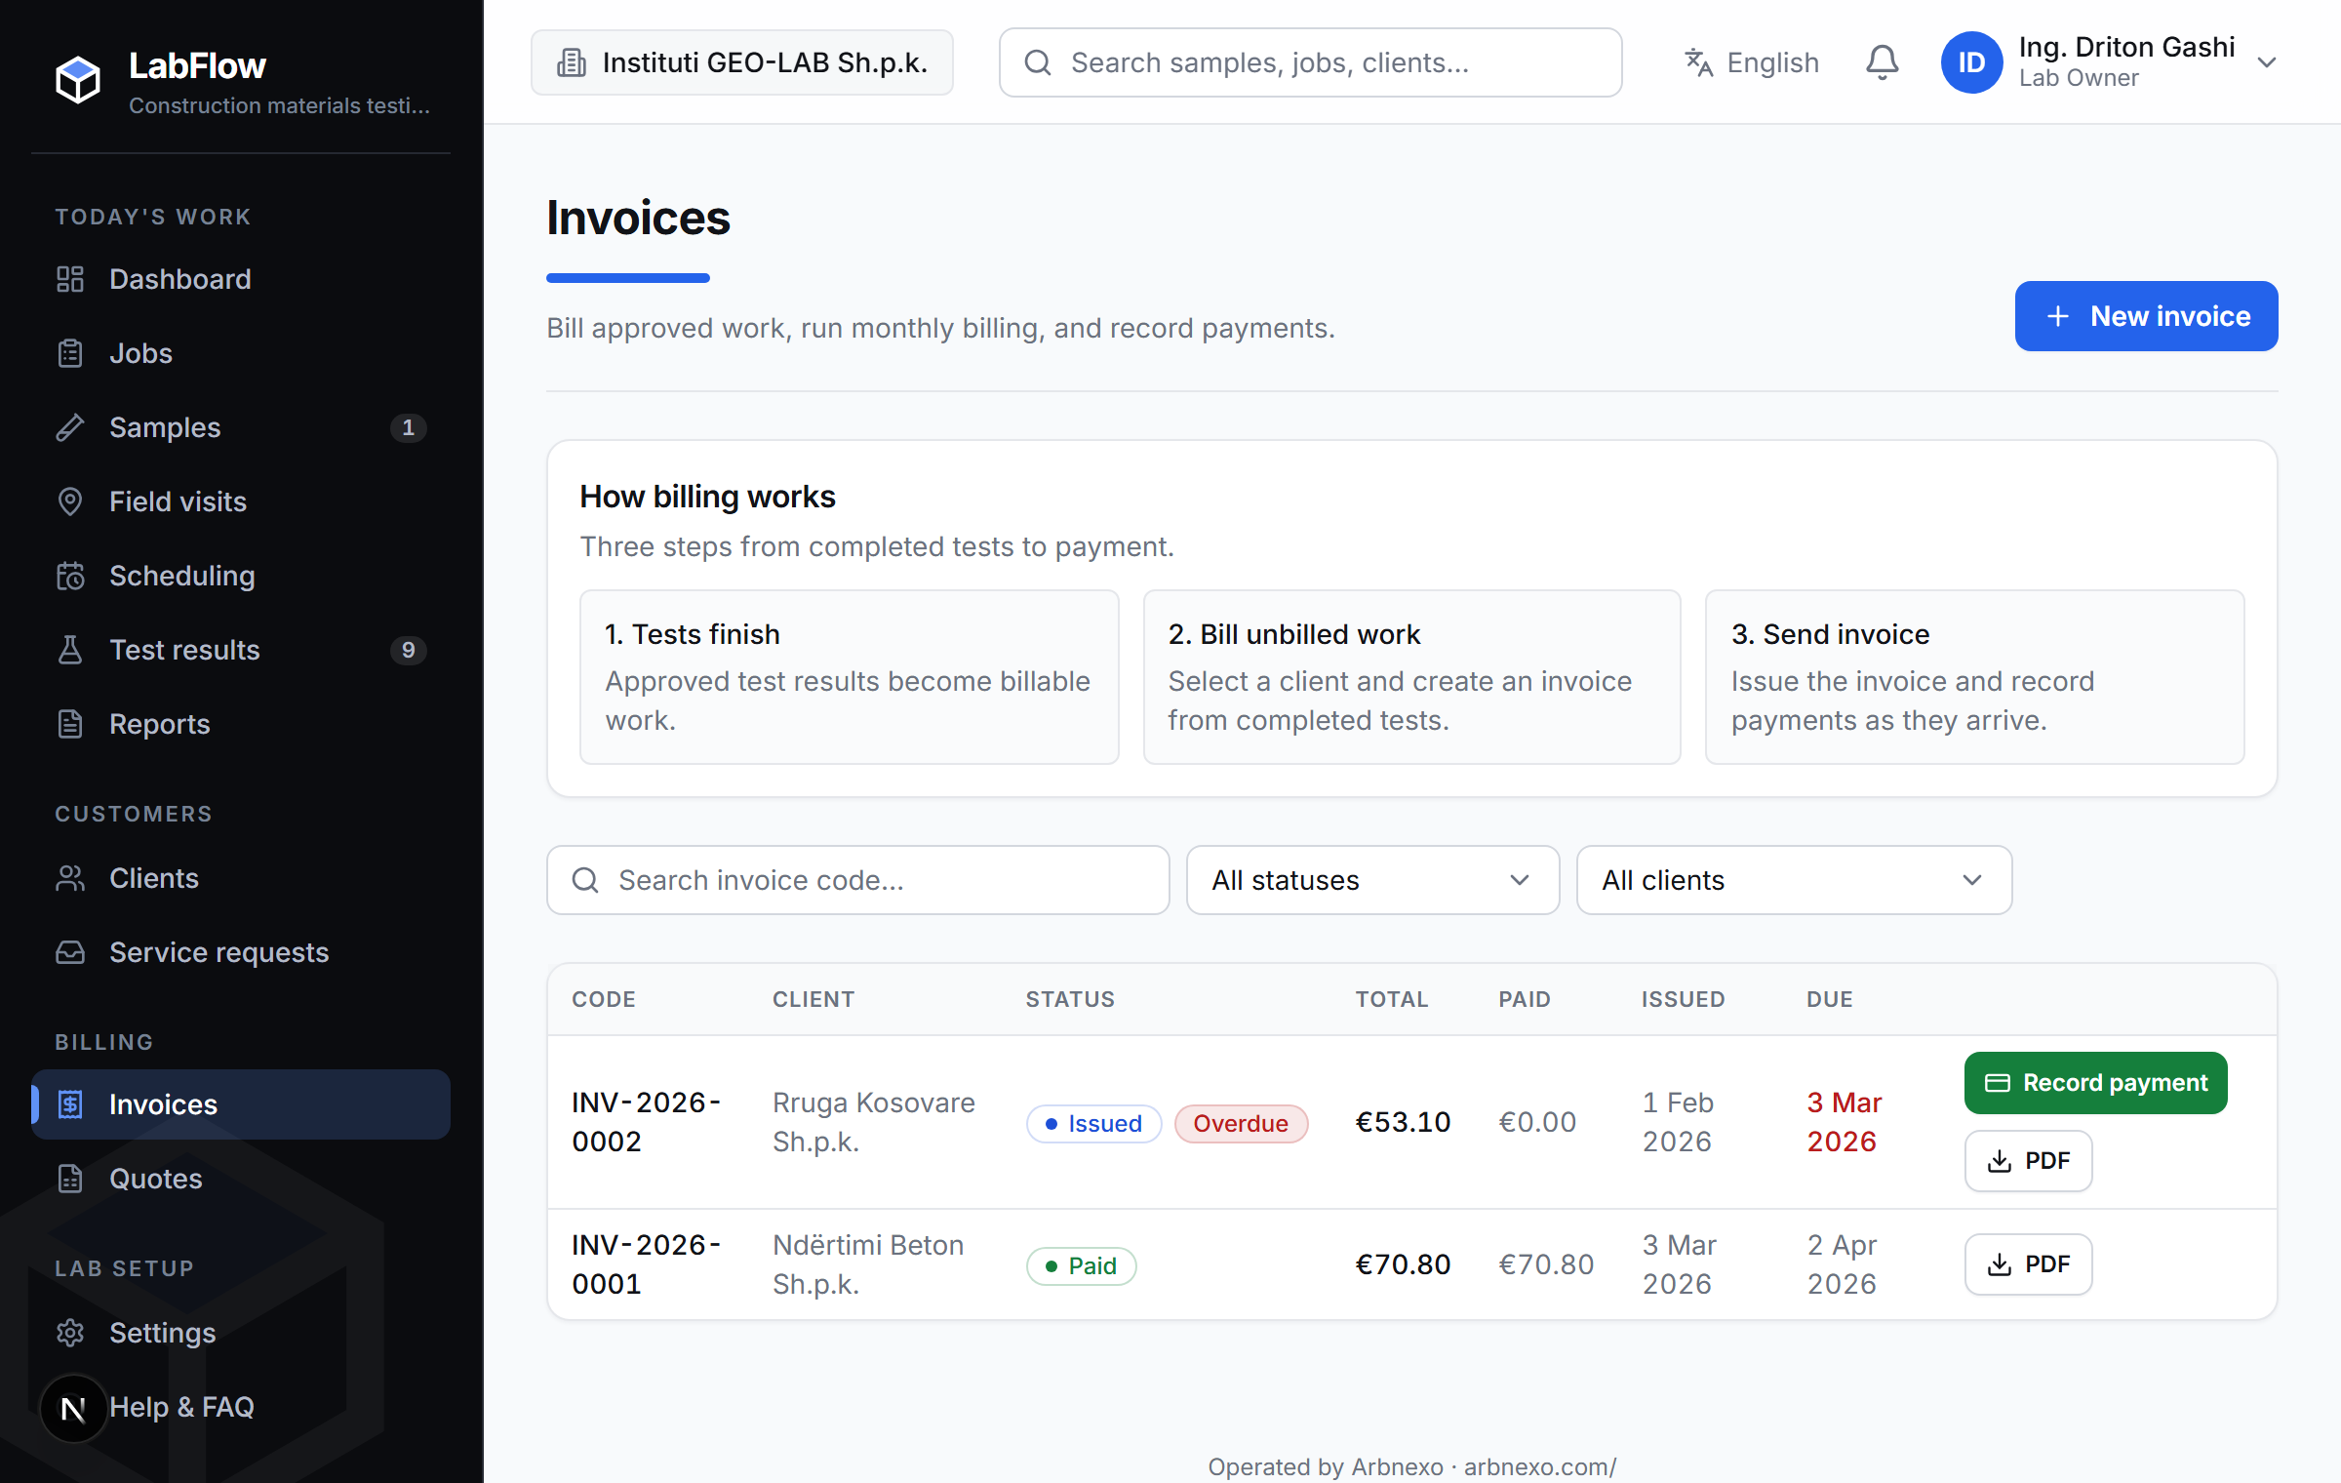Click the card icon on Record payment
This screenshot has width=2341, height=1483.
(1998, 1083)
